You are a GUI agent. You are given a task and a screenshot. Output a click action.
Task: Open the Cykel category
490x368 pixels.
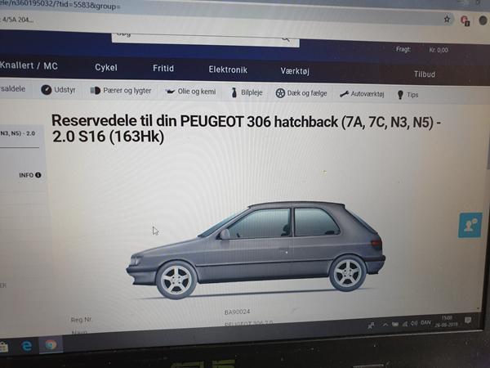106,68
